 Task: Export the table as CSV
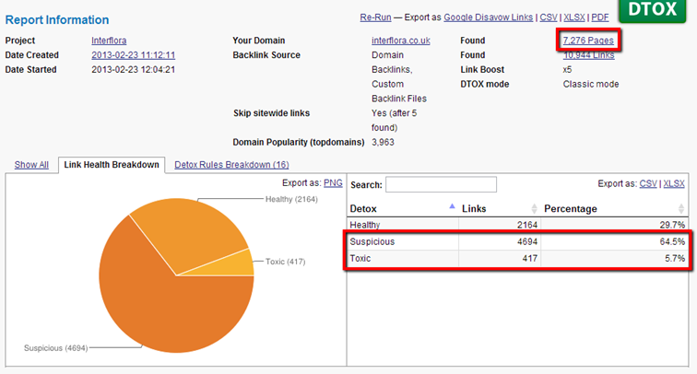coord(648,183)
